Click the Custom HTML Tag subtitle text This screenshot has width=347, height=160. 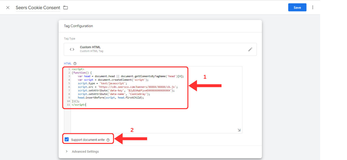(91, 51)
